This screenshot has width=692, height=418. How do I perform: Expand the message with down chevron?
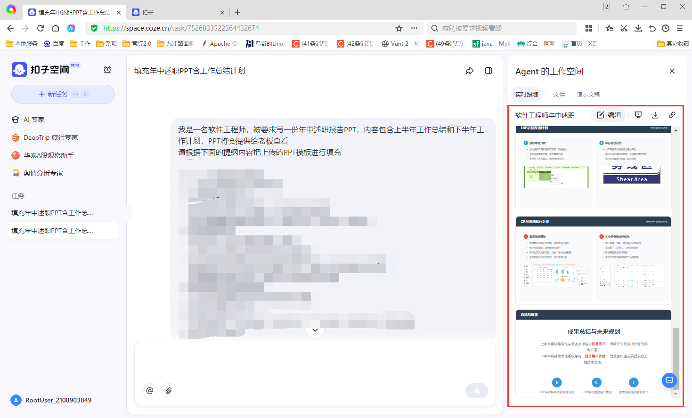[315, 330]
